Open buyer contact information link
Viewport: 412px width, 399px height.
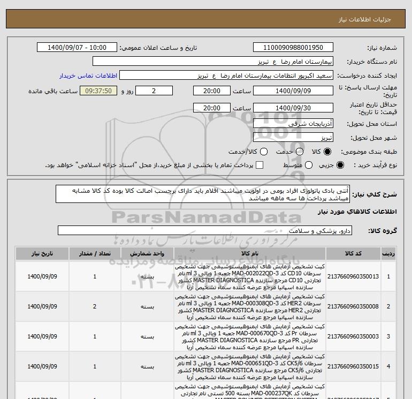tap(88, 76)
